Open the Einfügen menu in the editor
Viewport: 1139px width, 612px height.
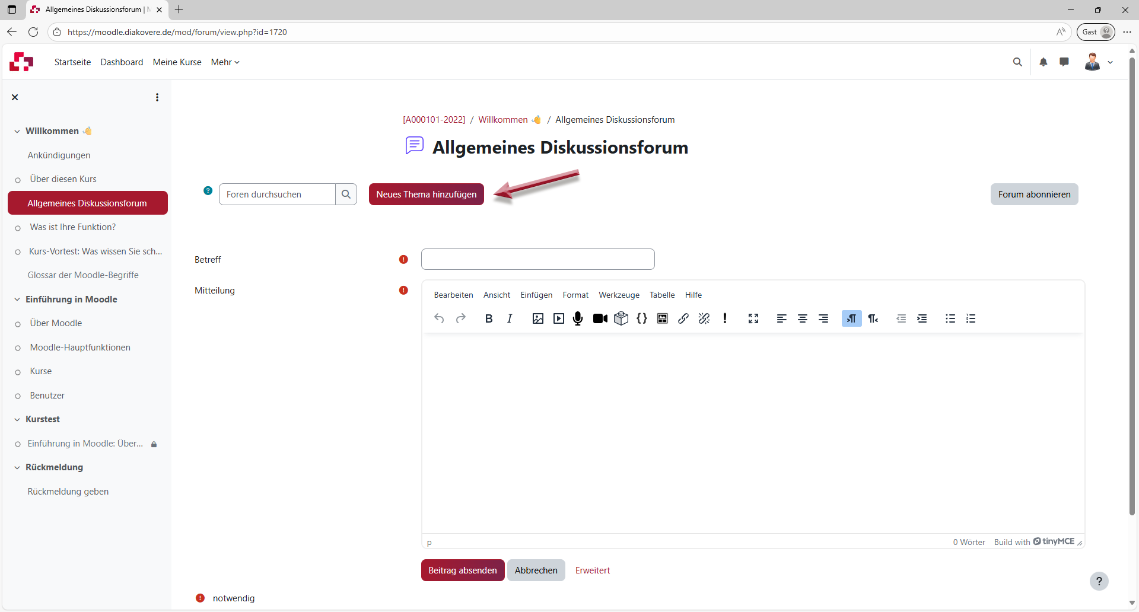point(536,295)
